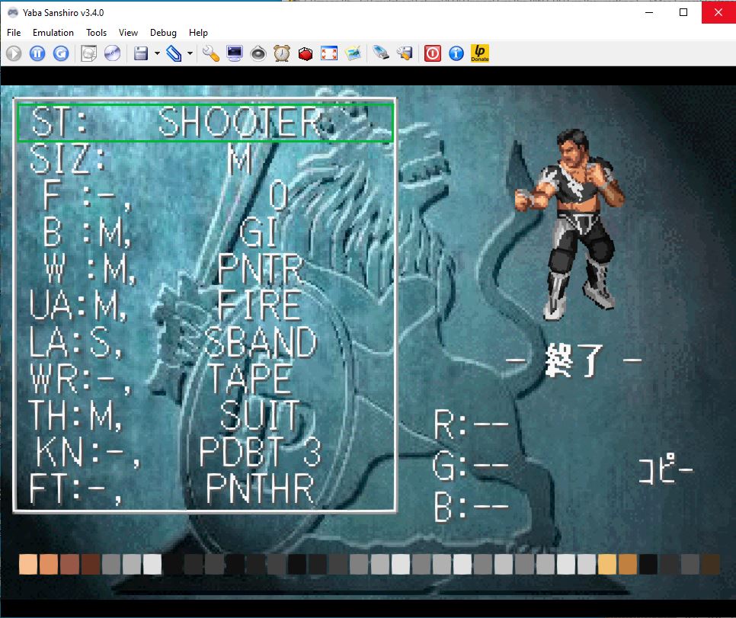Click the G:-- green color value
736x618 pixels.
coord(471,466)
